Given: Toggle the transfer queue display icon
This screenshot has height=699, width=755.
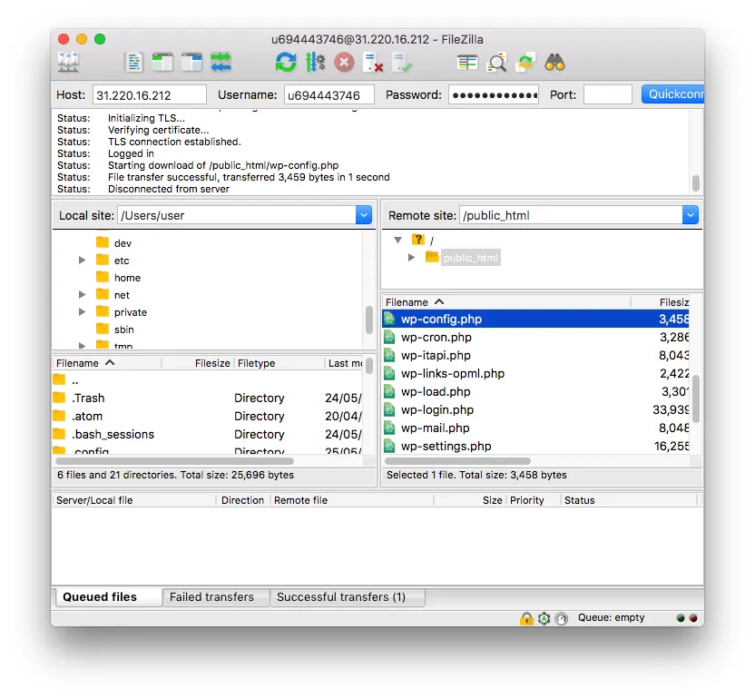Looking at the screenshot, I should click(x=221, y=63).
